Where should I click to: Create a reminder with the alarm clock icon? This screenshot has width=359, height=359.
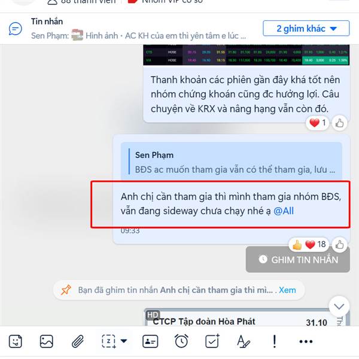click(181, 341)
